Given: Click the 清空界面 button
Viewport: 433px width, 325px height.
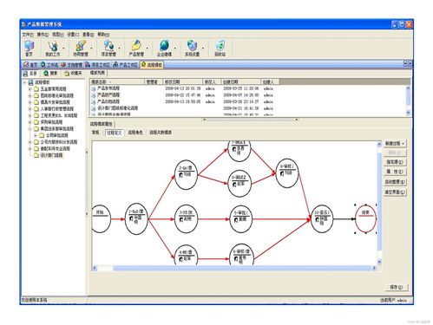Looking at the screenshot, I should (395, 192).
